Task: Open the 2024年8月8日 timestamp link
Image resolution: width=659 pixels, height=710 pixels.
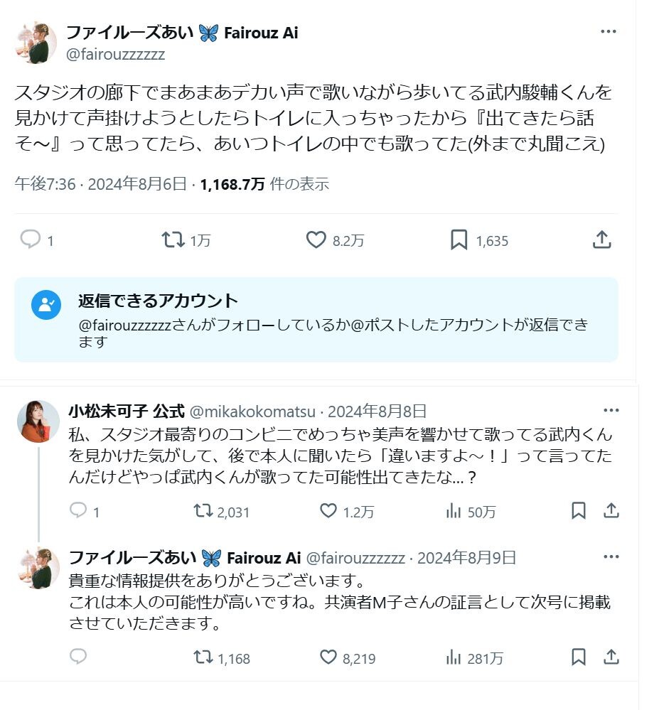Action: pyautogui.click(x=377, y=411)
